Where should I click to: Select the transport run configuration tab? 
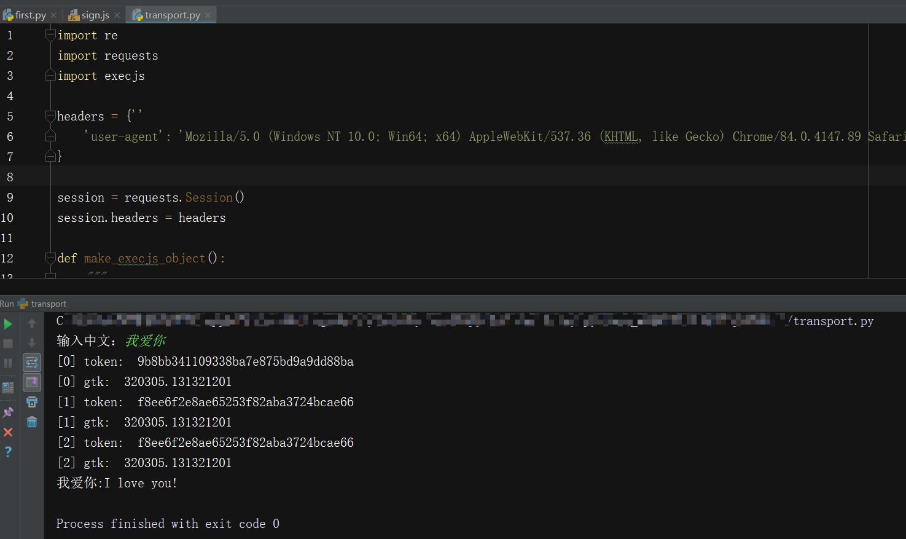pos(42,304)
